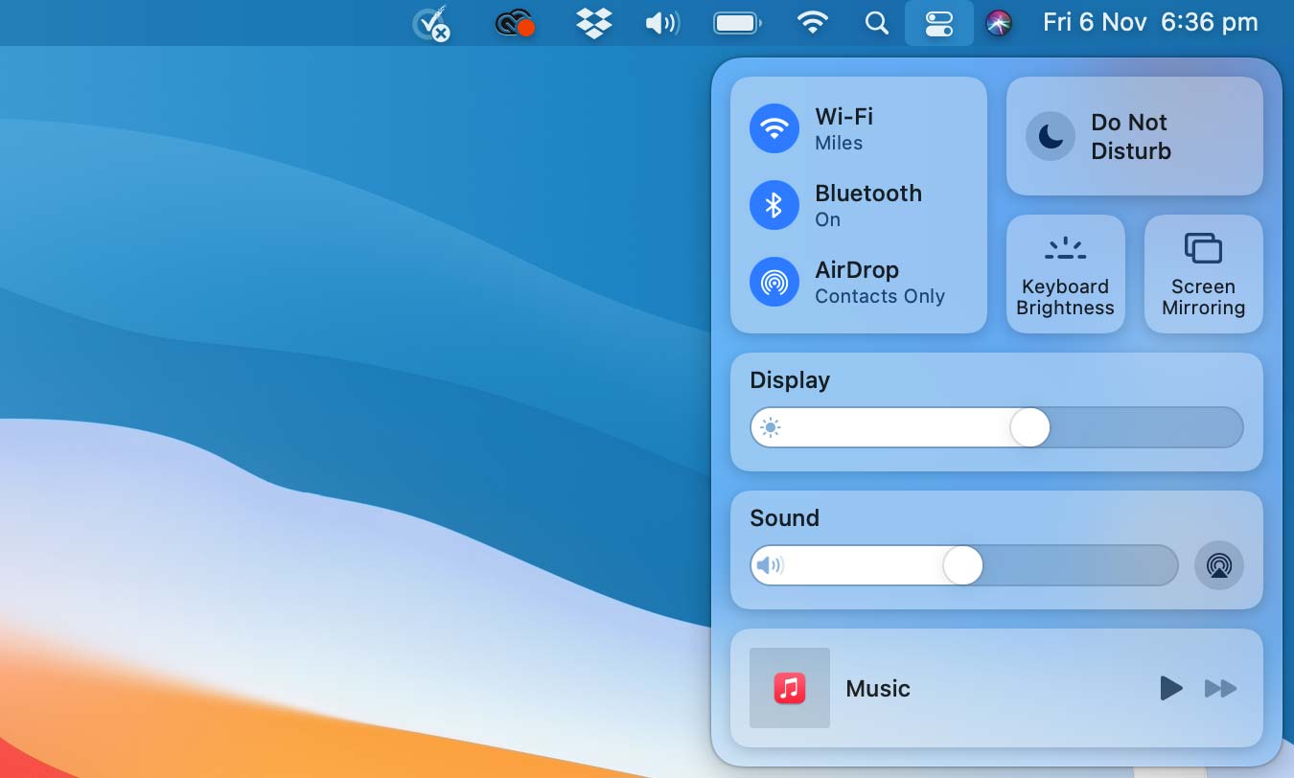The width and height of the screenshot is (1294, 778).
Task: Open Screen Mirroring options
Action: coord(1203,274)
